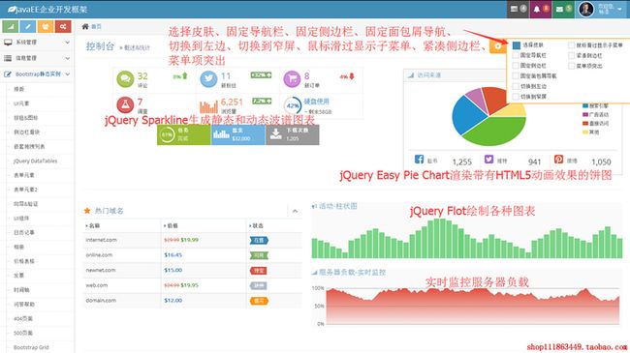The width and height of the screenshot is (630, 353).
Task: Click the $12.00 price for domain.com
Action: (x=173, y=301)
